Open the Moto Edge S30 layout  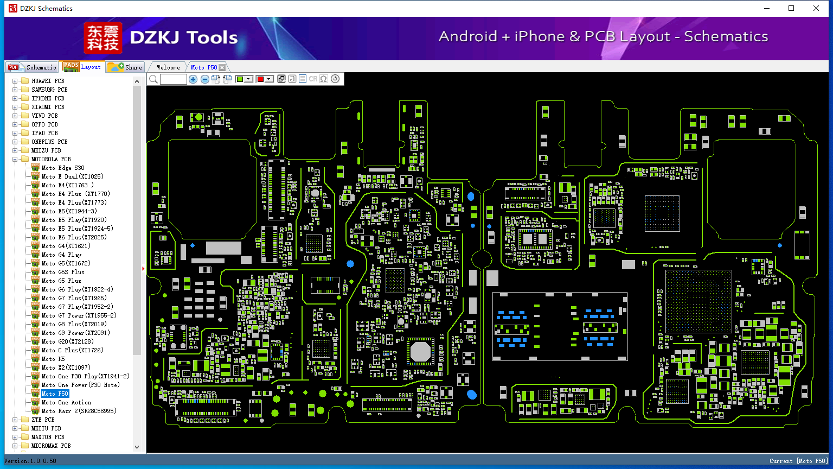pos(63,168)
